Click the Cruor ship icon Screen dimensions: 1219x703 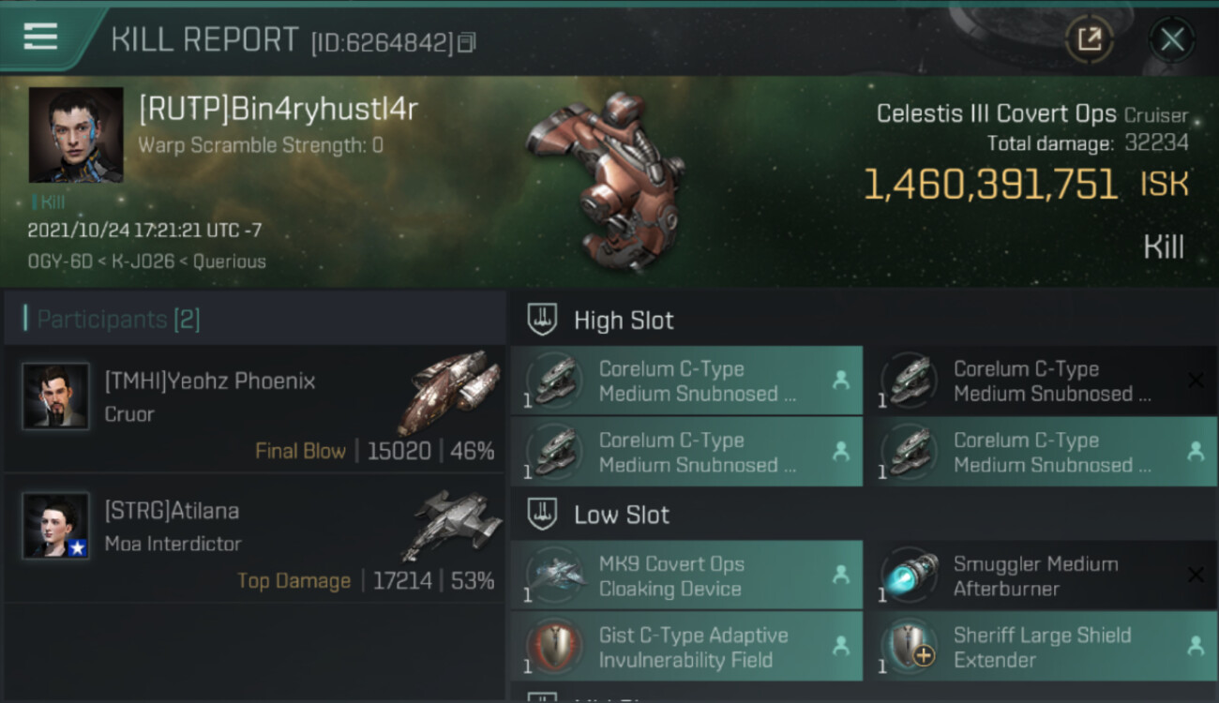(x=448, y=391)
